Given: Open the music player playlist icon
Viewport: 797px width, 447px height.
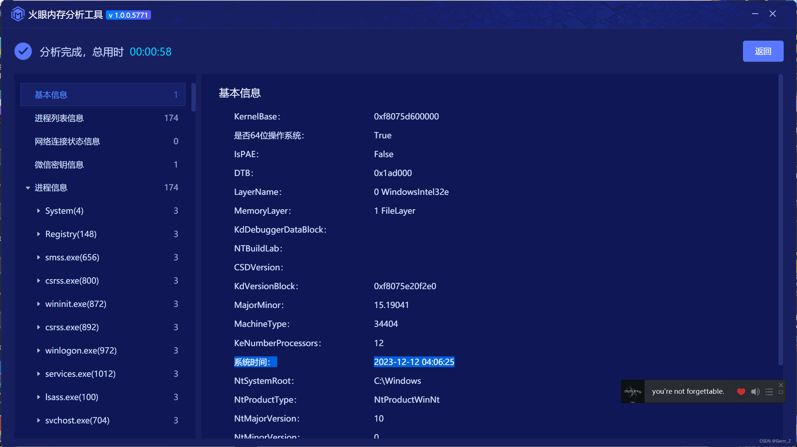Looking at the screenshot, I should (x=769, y=392).
